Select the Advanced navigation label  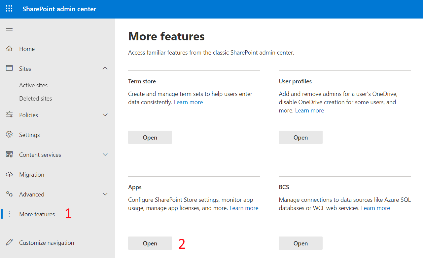(32, 194)
